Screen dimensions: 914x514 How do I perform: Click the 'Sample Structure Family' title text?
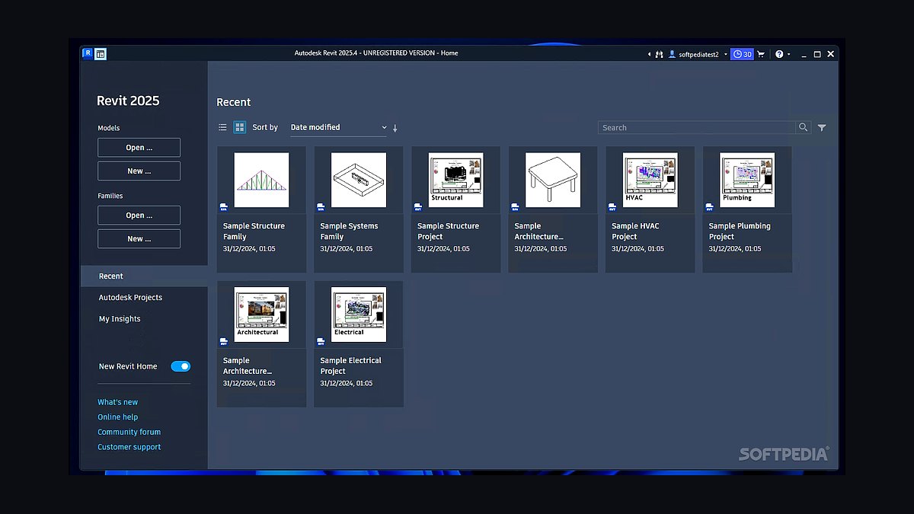click(x=254, y=231)
